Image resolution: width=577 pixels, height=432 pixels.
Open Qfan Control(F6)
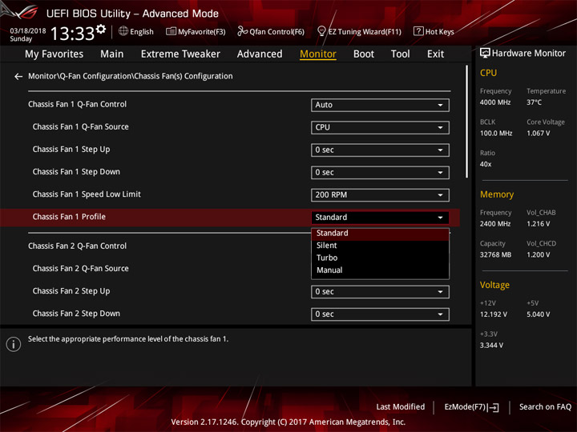point(271,31)
